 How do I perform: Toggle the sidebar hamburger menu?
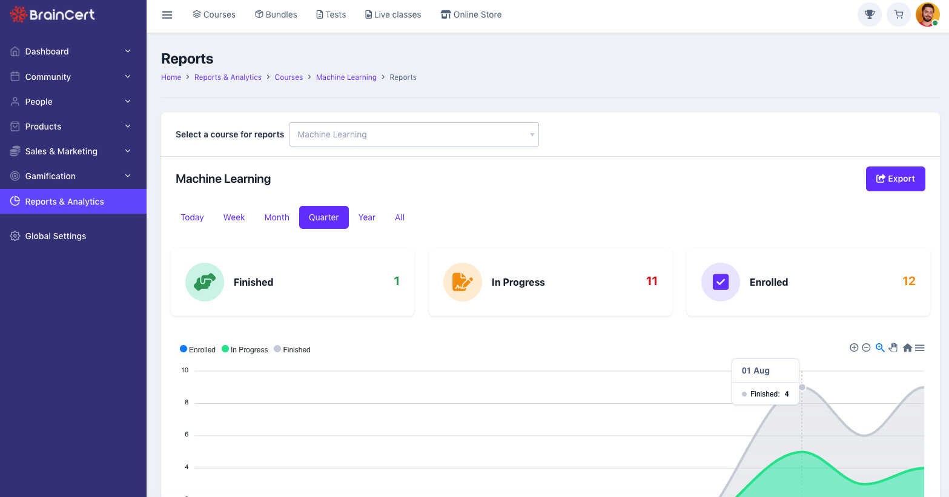167,15
